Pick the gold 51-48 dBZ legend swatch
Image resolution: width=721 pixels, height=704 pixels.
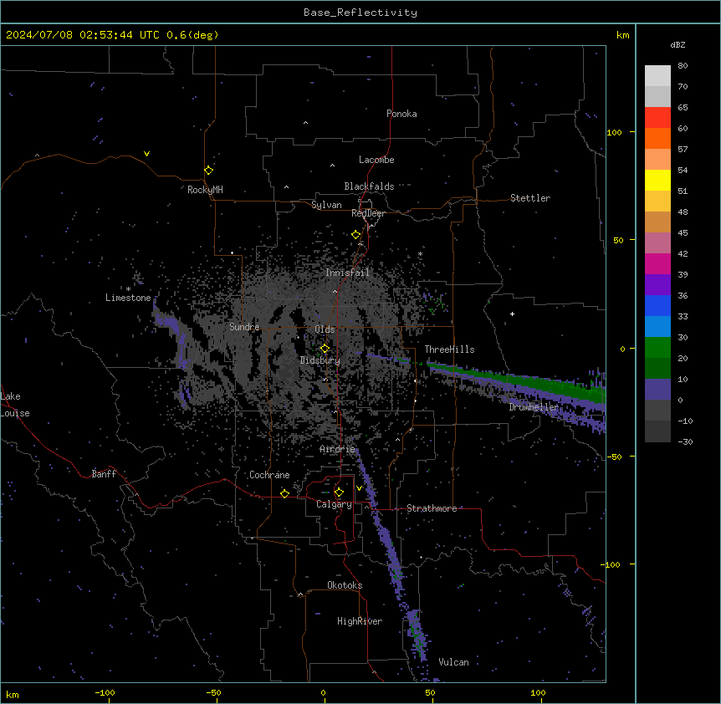[x=657, y=202]
